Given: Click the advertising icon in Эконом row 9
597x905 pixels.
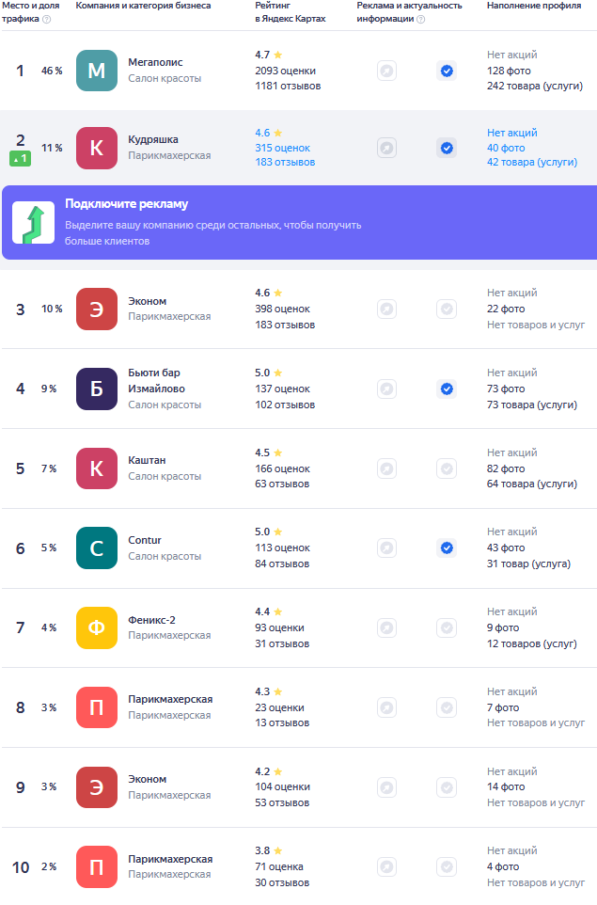Looking at the screenshot, I should tap(386, 787).
